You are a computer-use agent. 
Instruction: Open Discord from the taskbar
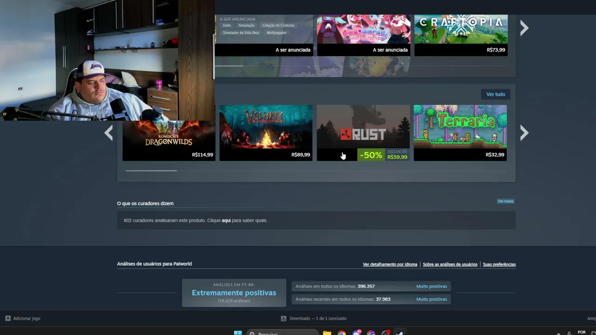pyautogui.click(x=357, y=333)
